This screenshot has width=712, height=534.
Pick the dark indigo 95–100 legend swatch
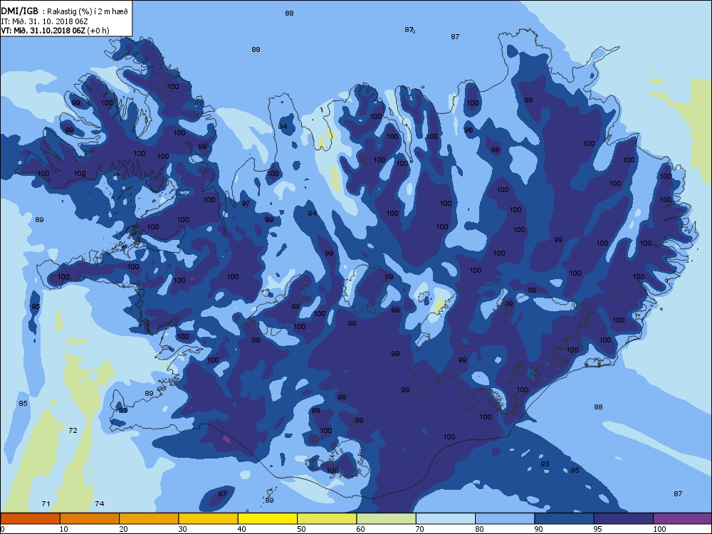(x=624, y=518)
